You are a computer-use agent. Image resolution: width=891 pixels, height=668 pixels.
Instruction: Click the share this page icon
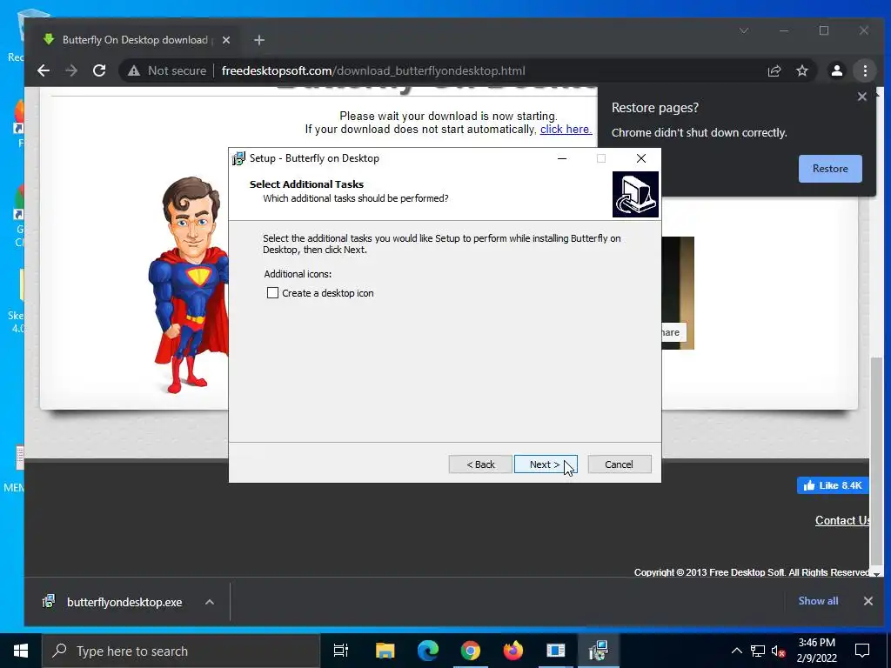(x=774, y=71)
